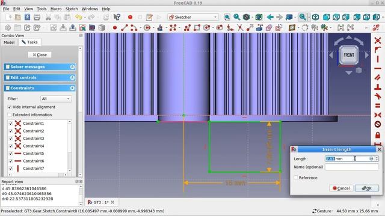
Task: Click the Name (optional) input field
Action: coord(352,167)
